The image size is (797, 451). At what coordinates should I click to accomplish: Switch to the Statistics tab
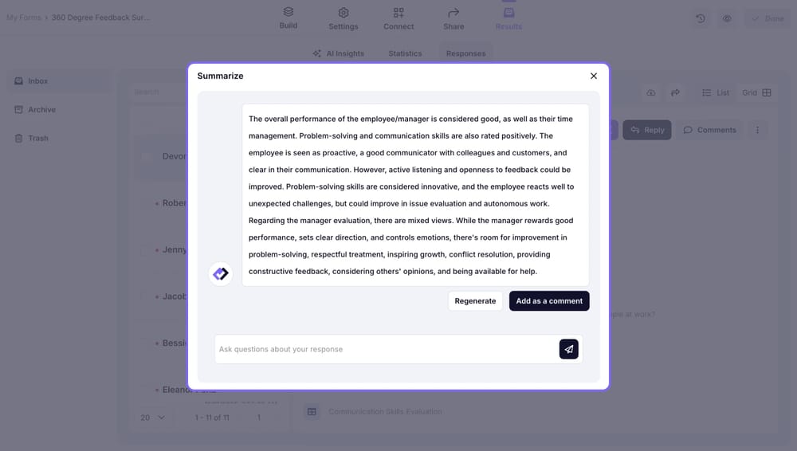point(405,53)
